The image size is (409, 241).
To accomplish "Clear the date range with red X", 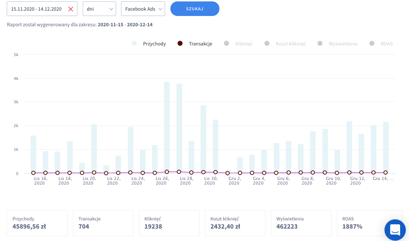I will (x=71, y=9).
